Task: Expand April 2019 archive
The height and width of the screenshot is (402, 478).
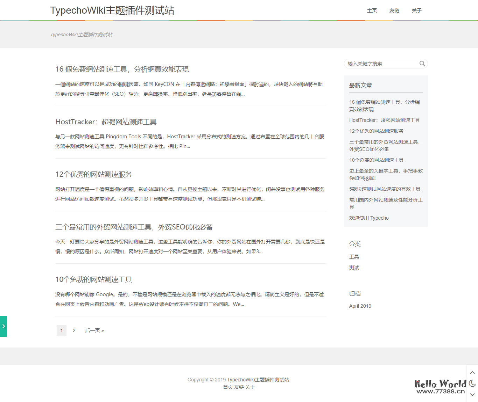Action: pyautogui.click(x=360, y=306)
